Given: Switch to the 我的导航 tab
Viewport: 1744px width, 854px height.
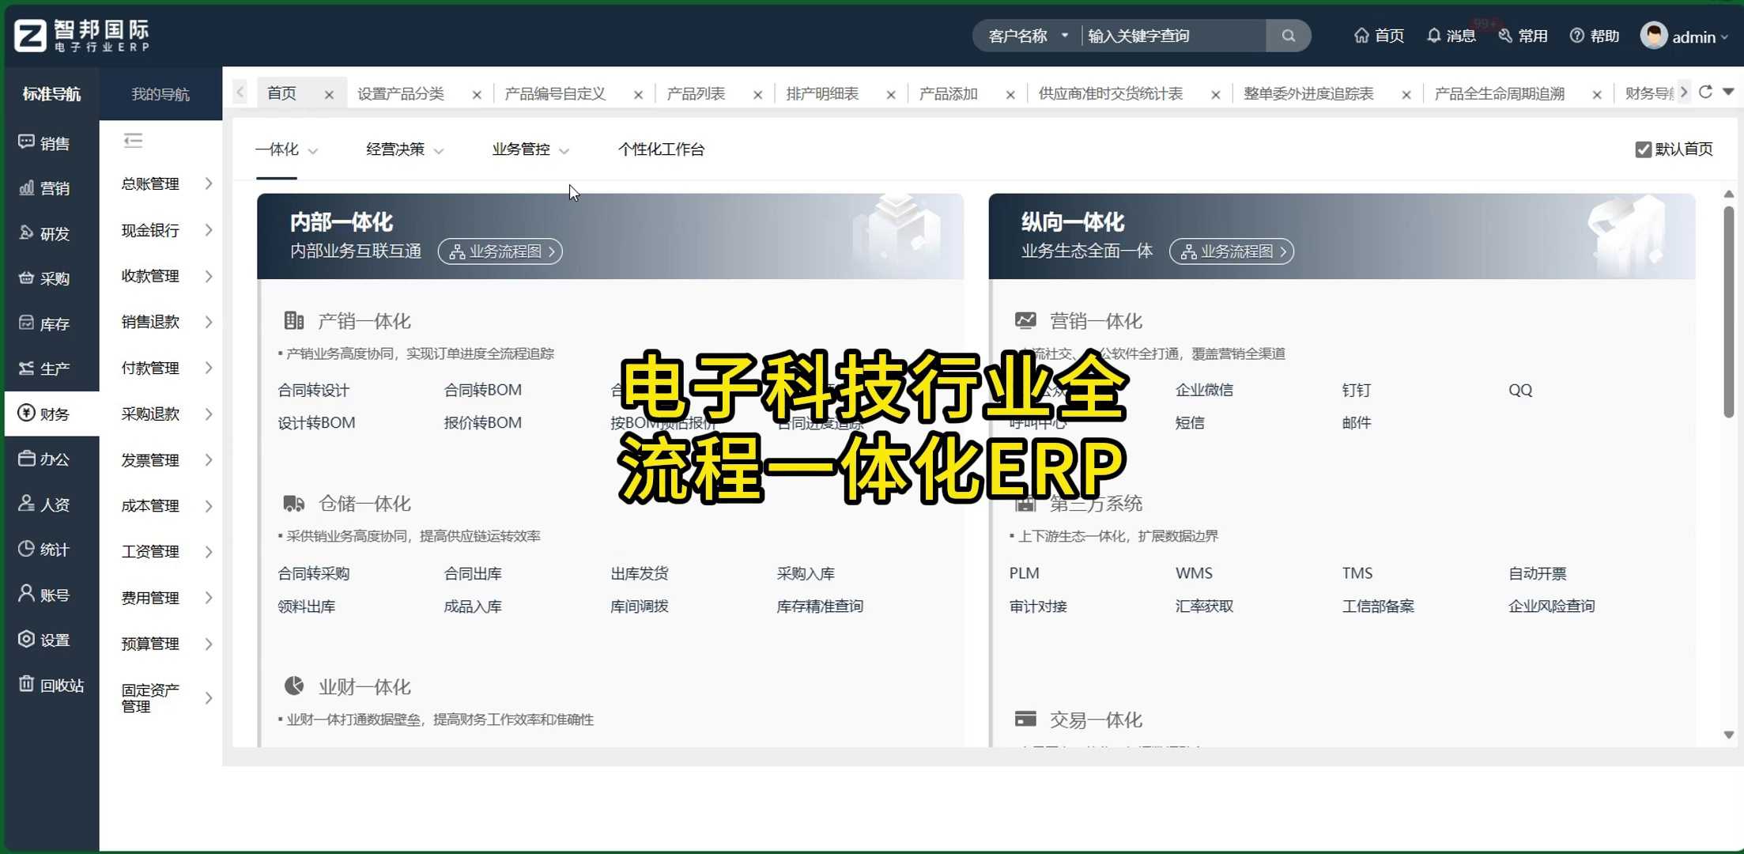Looking at the screenshot, I should (160, 94).
